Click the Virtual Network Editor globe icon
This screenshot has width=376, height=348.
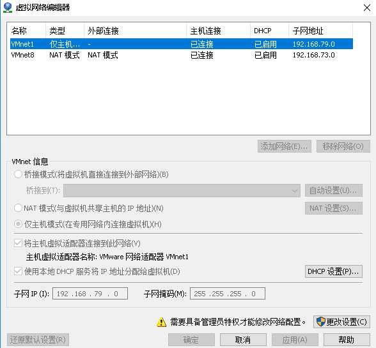pos(8,8)
